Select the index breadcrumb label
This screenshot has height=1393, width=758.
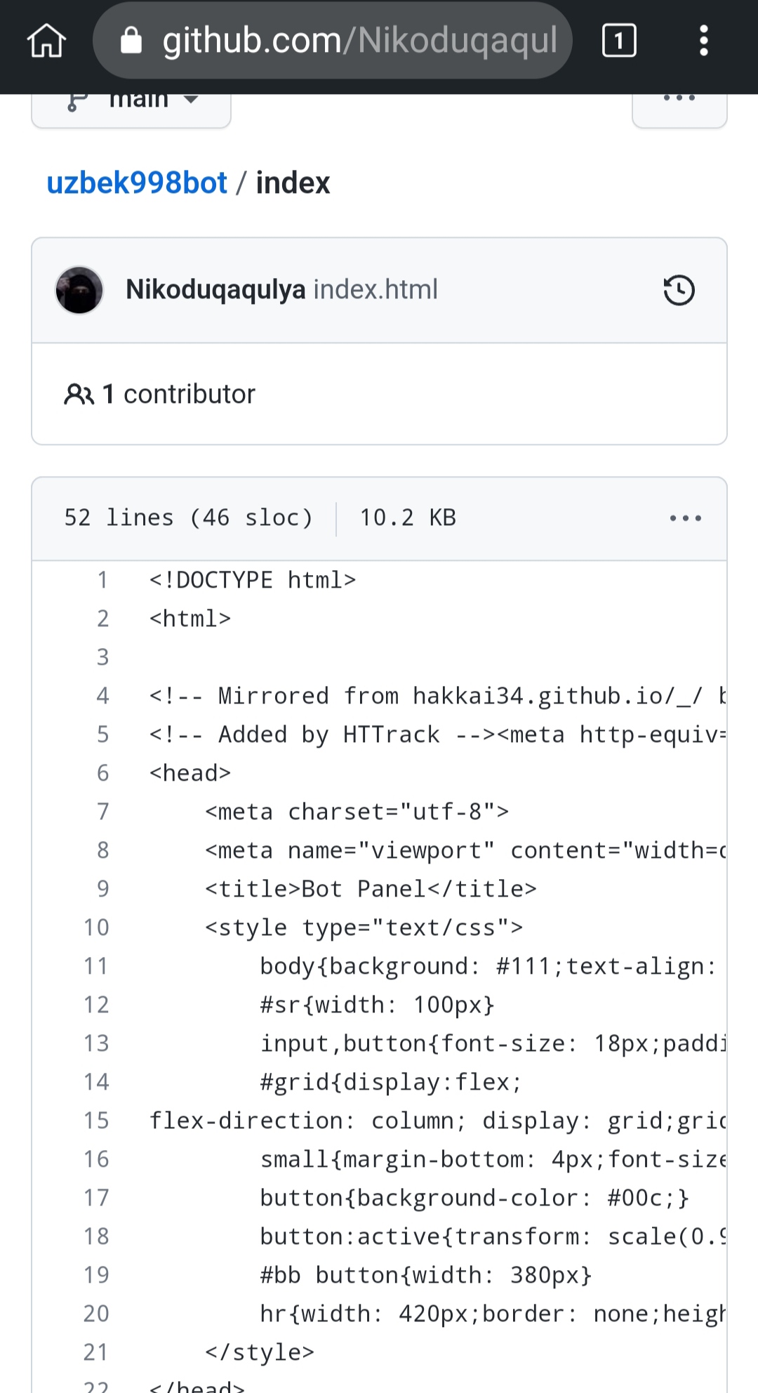point(293,183)
